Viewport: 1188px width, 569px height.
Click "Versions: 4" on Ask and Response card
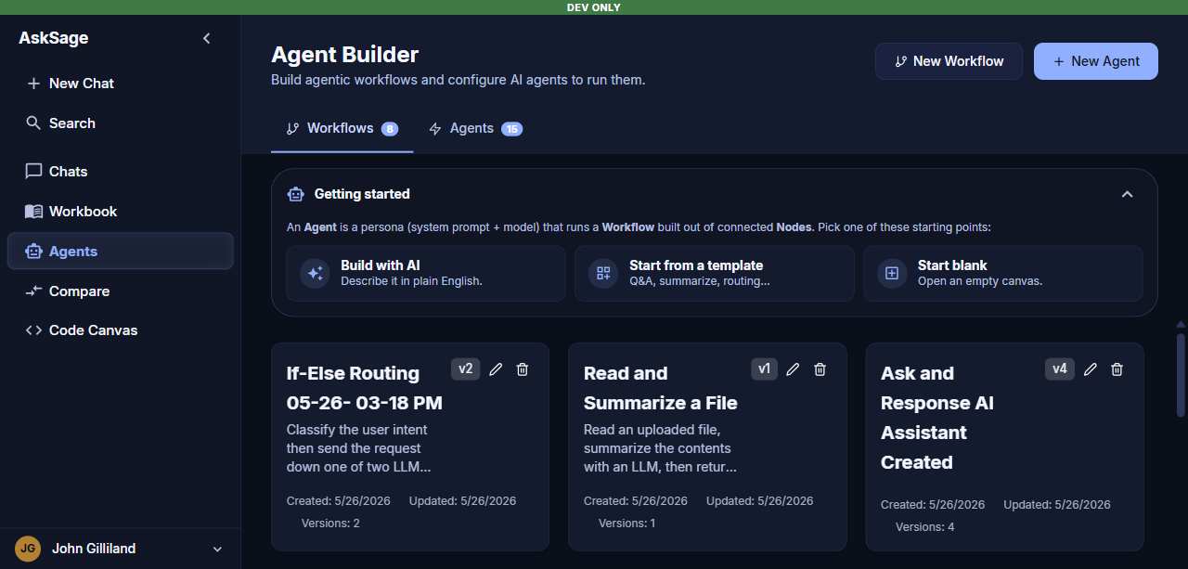(925, 527)
